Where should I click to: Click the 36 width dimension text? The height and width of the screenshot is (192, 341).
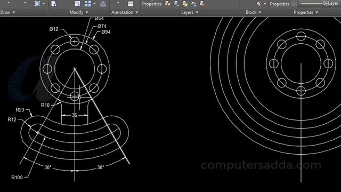point(75,115)
